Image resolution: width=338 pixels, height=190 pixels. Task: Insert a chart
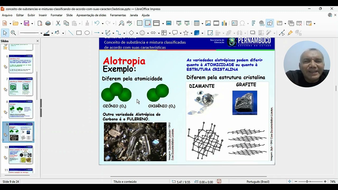click(224, 23)
